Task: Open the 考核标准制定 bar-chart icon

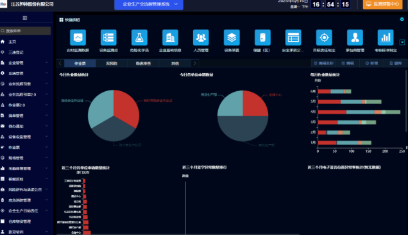Action: (x=386, y=37)
